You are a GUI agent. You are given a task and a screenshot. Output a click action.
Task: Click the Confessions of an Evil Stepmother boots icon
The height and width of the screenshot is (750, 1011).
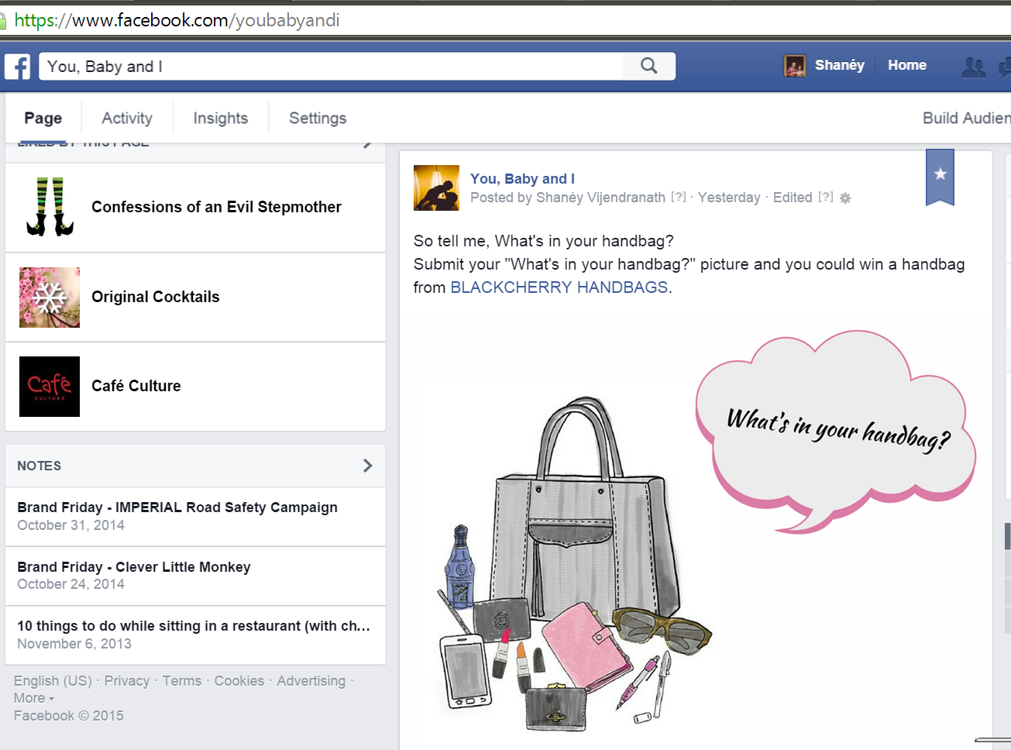tap(50, 207)
